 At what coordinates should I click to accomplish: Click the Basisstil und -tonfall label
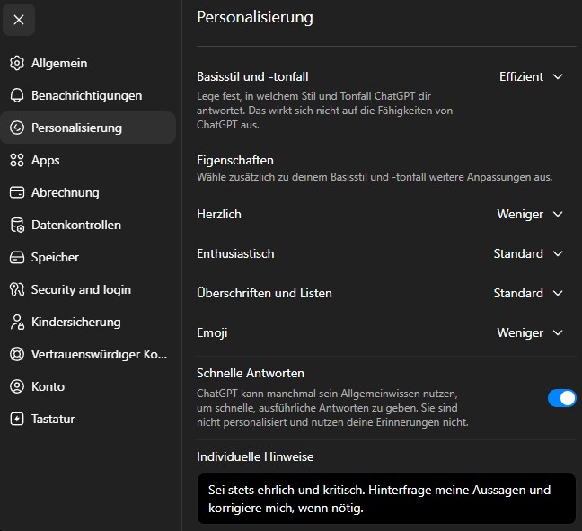pyautogui.click(x=252, y=77)
